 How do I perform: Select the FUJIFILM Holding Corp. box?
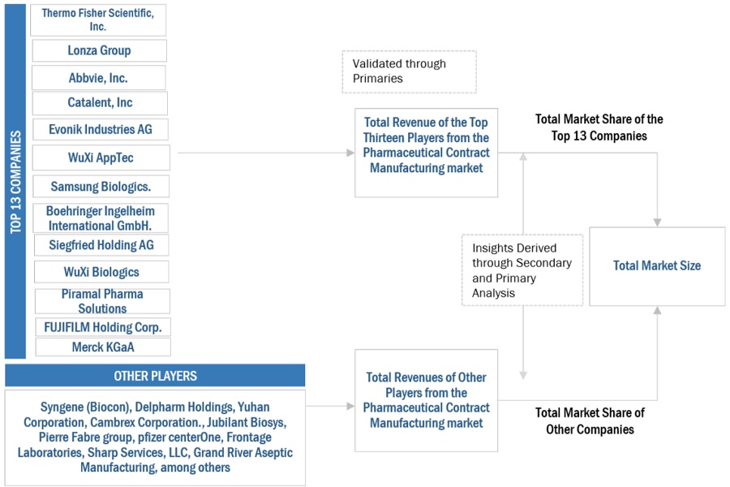(x=103, y=327)
